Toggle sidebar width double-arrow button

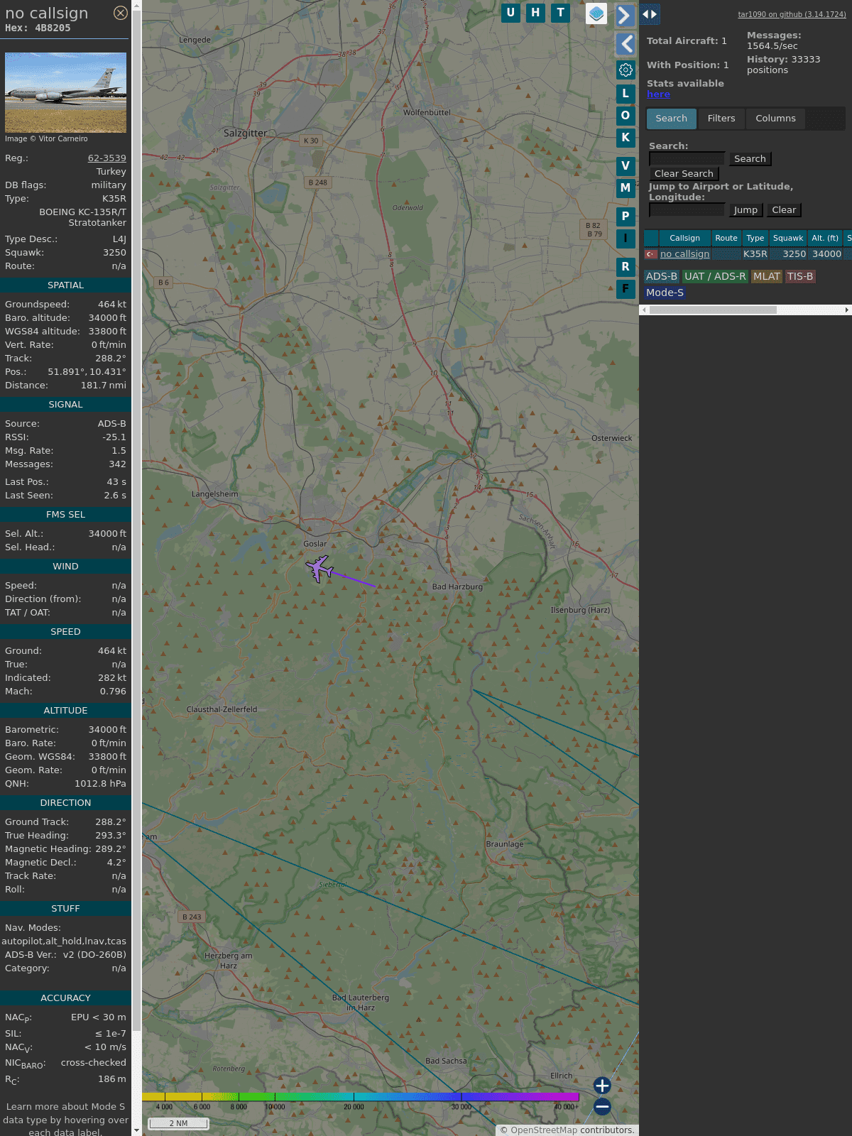[x=650, y=14]
